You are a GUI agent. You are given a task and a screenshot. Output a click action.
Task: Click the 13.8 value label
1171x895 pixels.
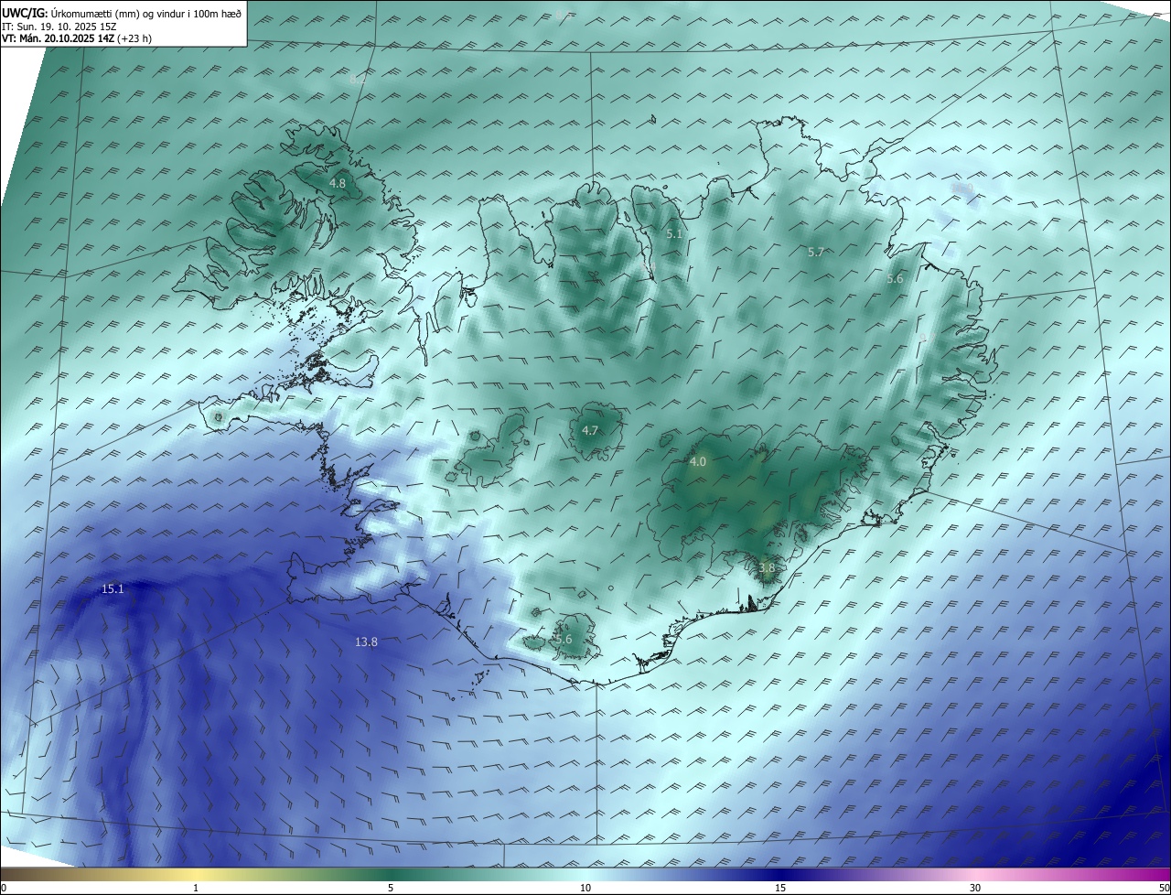(x=366, y=642)
